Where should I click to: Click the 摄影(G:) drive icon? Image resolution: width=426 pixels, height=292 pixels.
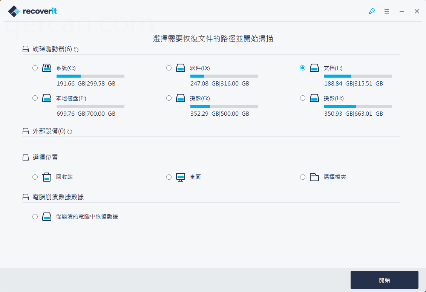(x=181, y=98)
